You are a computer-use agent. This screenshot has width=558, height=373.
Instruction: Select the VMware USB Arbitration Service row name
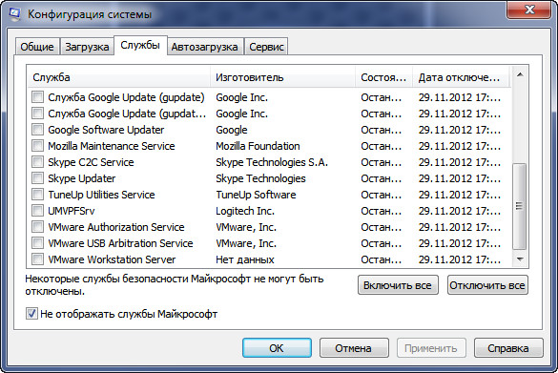(120, 243)
